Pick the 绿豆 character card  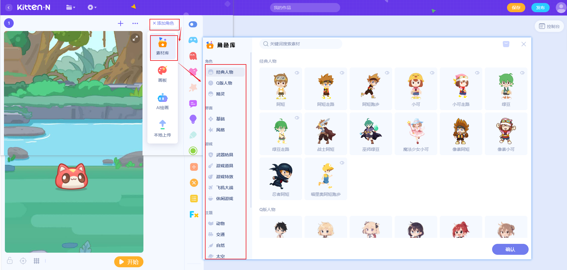click(506, 89)
